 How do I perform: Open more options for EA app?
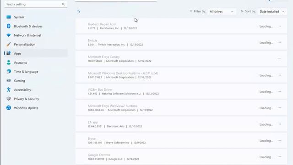[279, 124]
